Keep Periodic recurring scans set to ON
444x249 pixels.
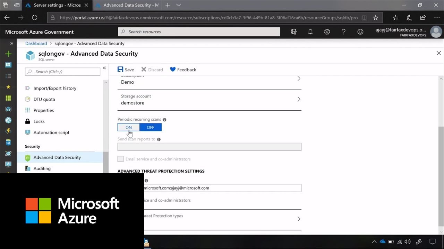(129, 127)
